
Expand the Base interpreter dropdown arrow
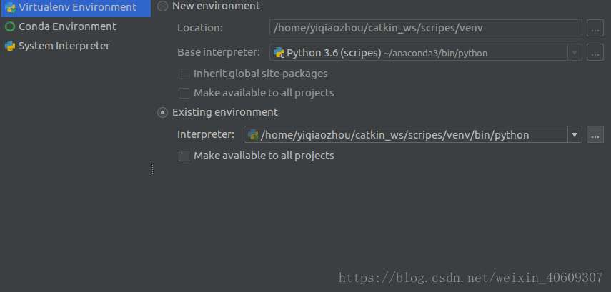(x=575, y=53)
